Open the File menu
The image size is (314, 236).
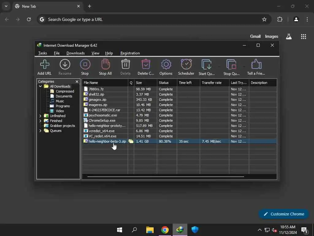(x=57, y=53)
